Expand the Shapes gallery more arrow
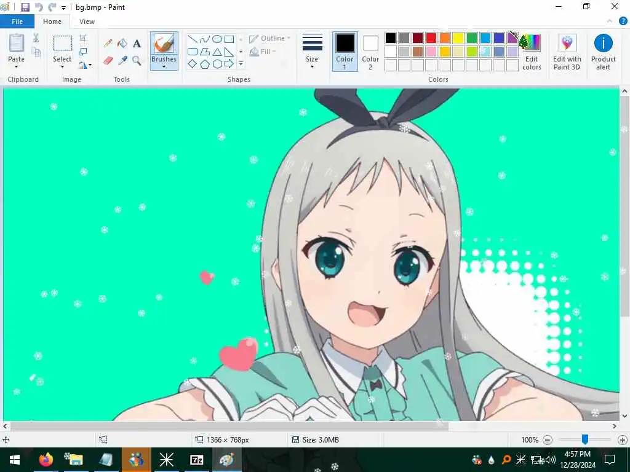 pos(241,64)
